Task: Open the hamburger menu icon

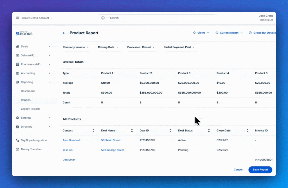Action: click(x=17, y=18)
